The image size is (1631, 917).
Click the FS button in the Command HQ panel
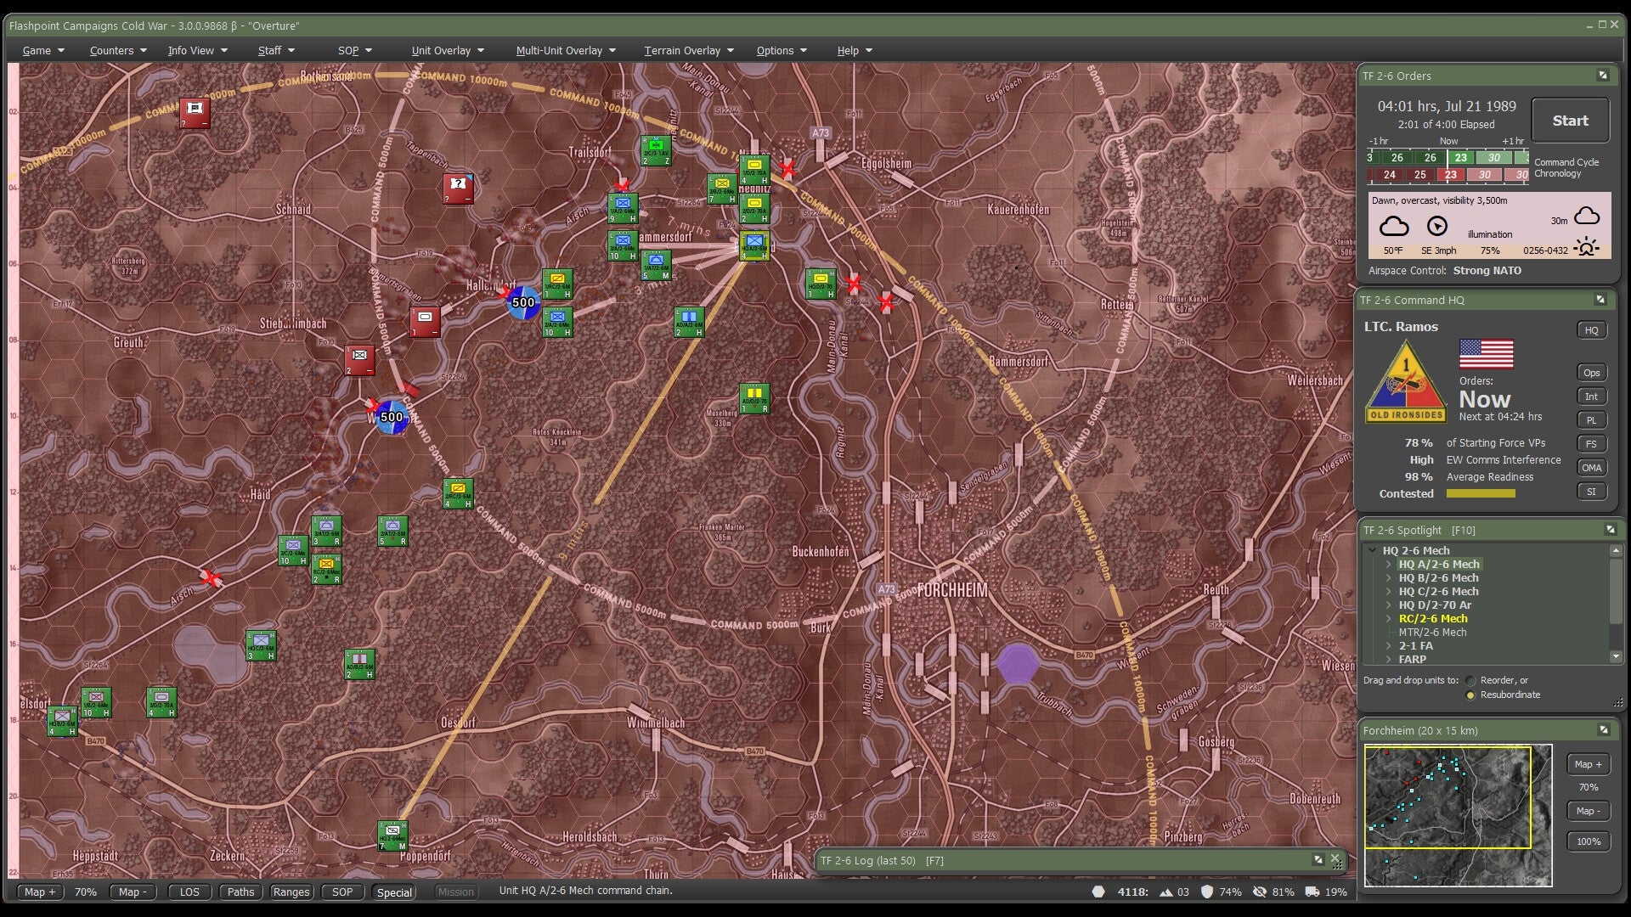(x=1591, y=443)
